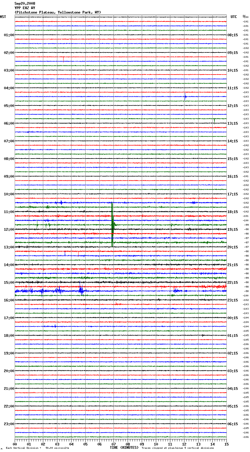
Task: Click the 16:15 UTC time label
Action: [x=233, y=176]
